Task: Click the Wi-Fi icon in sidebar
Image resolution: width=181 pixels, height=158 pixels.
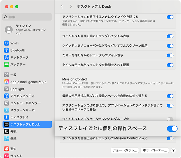Action: point(6,43)
